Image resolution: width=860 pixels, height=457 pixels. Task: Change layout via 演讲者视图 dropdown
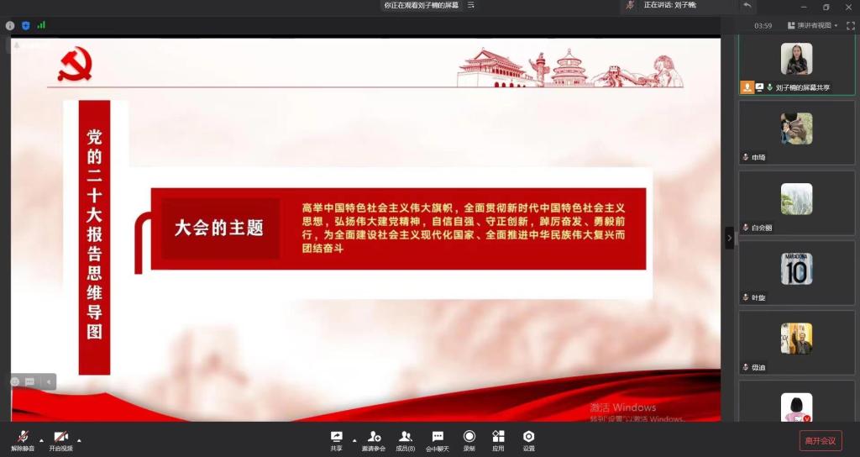click(x=812, y=25)
